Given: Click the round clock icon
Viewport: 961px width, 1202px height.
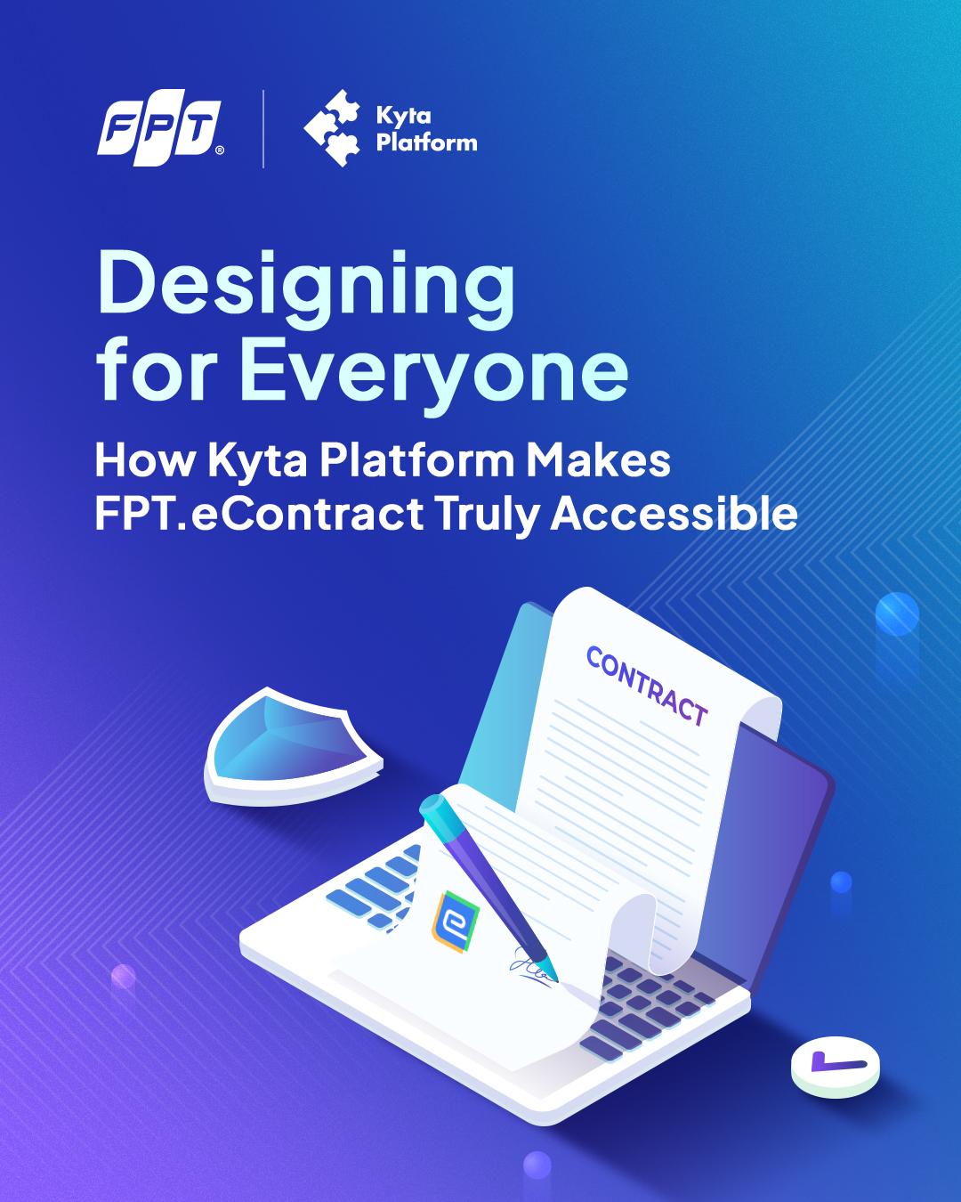Looking at the screenshot, I should [836, 1062].
